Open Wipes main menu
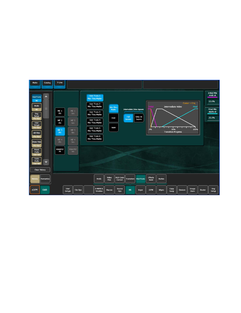This screenshot has width=241, height=313. tap(161, 190)
